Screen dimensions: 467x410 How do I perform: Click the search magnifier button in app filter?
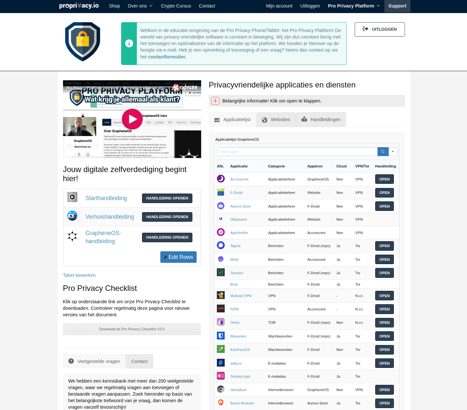pyautogui.click(x=383, y=152)
